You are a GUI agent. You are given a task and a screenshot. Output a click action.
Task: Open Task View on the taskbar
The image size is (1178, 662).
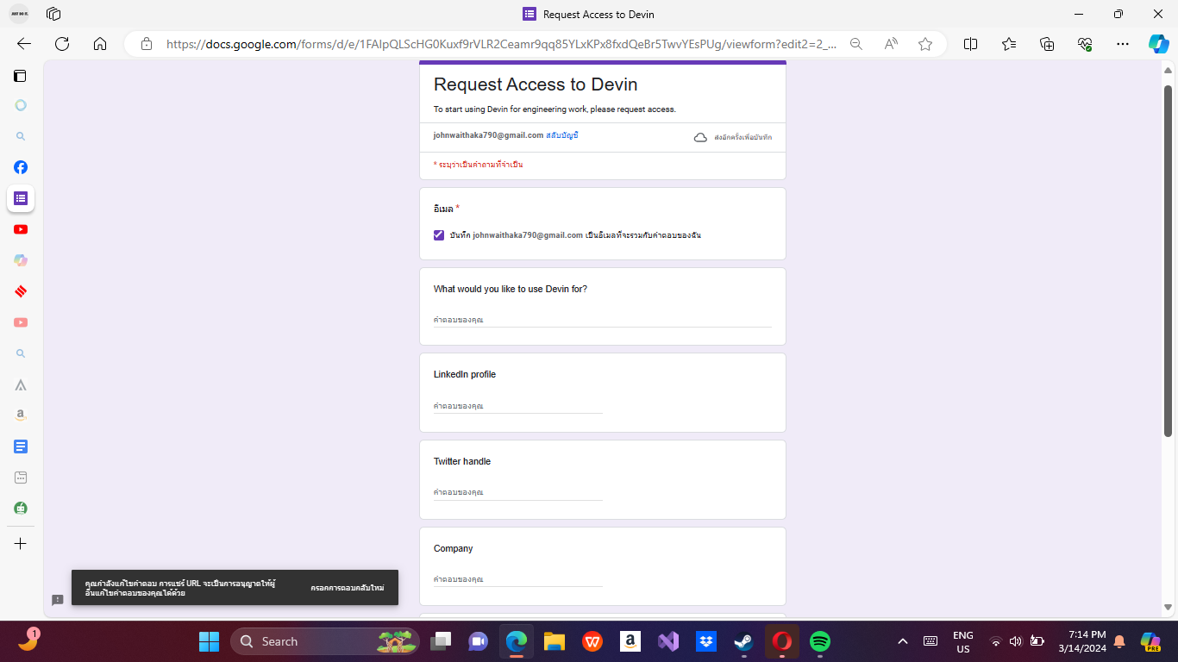[442, 641]
